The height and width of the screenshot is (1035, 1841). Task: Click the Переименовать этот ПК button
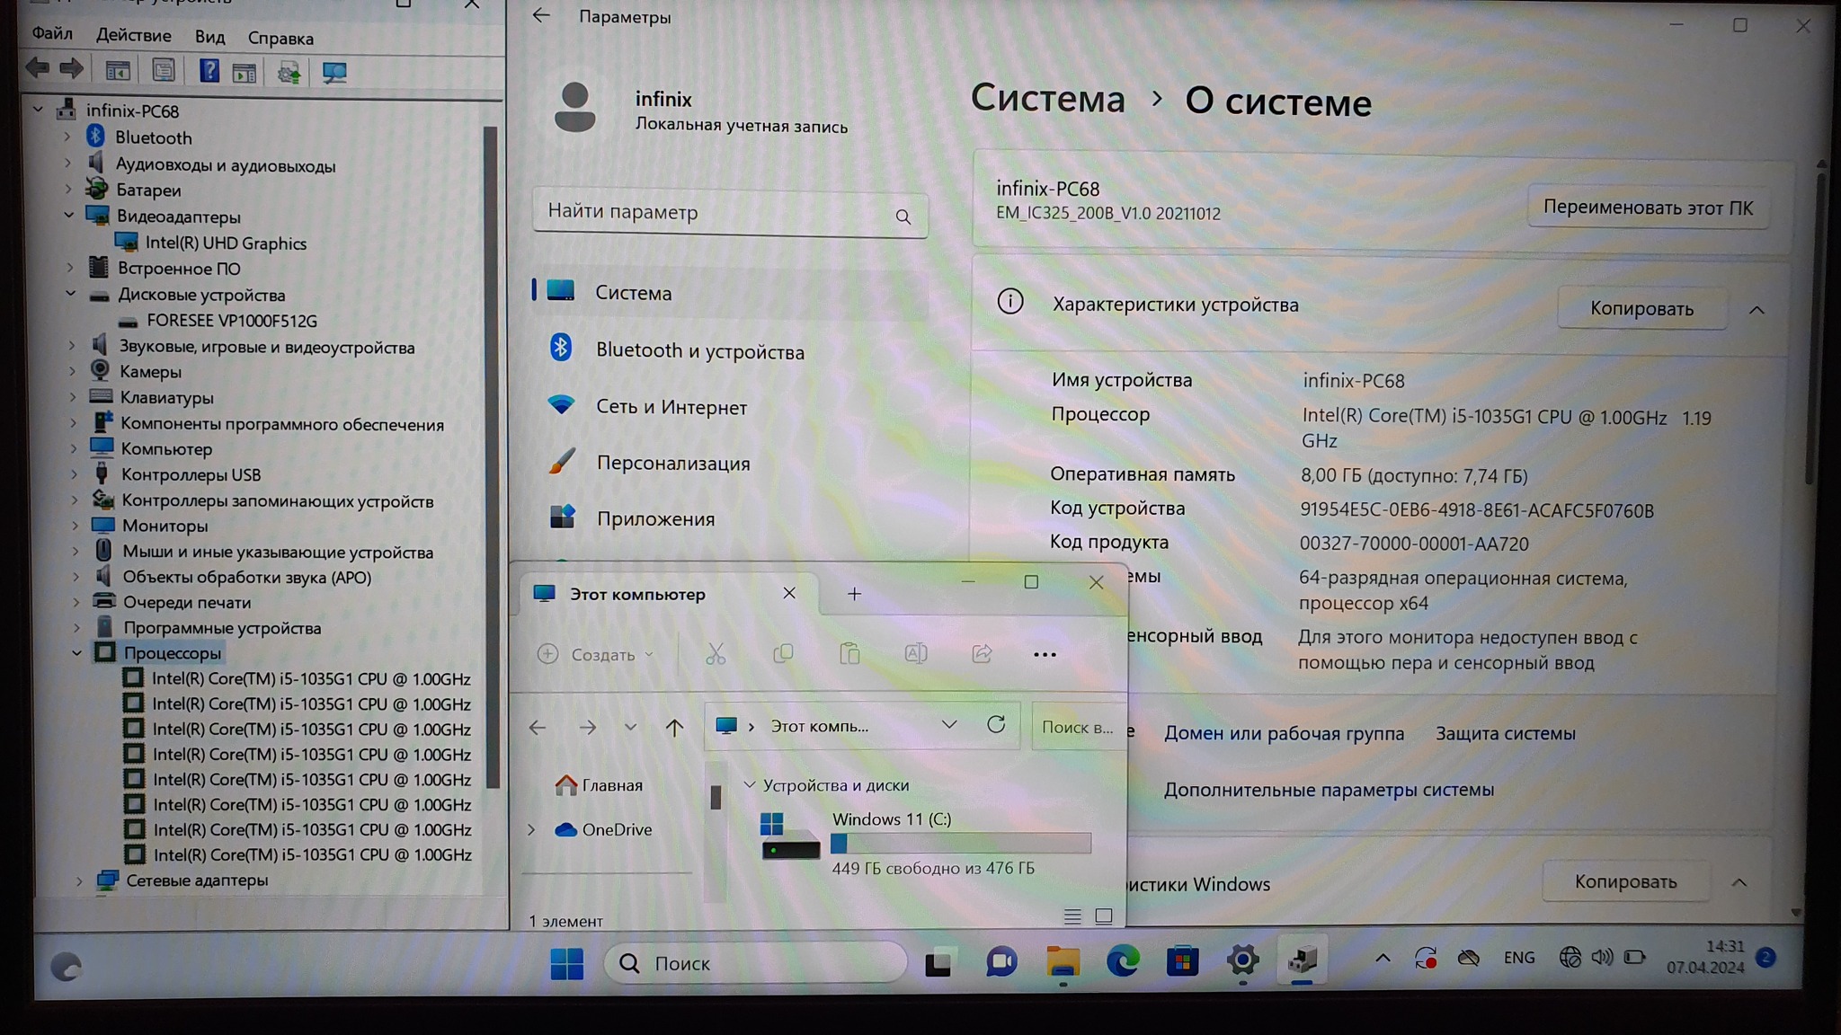tap(1648, 208)
